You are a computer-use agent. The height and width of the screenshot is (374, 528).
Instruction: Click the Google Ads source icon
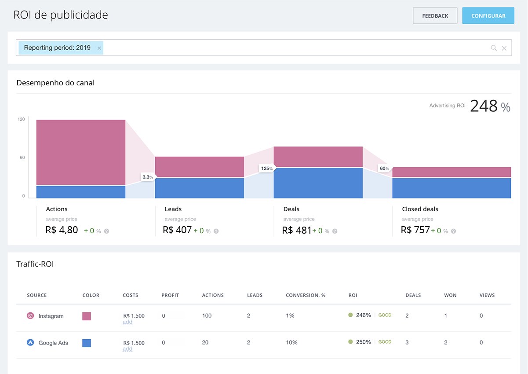pos(30,343)
